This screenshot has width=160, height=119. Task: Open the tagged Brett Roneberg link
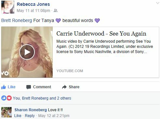click(17, 20)
